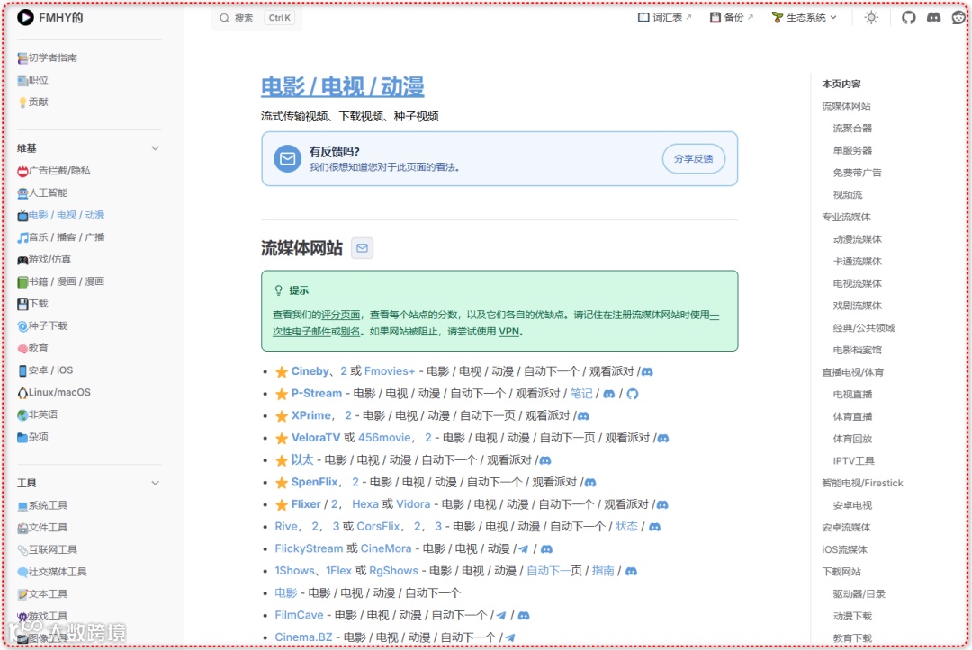Open 安卓 / iOS sidebar page

(45, 370)
